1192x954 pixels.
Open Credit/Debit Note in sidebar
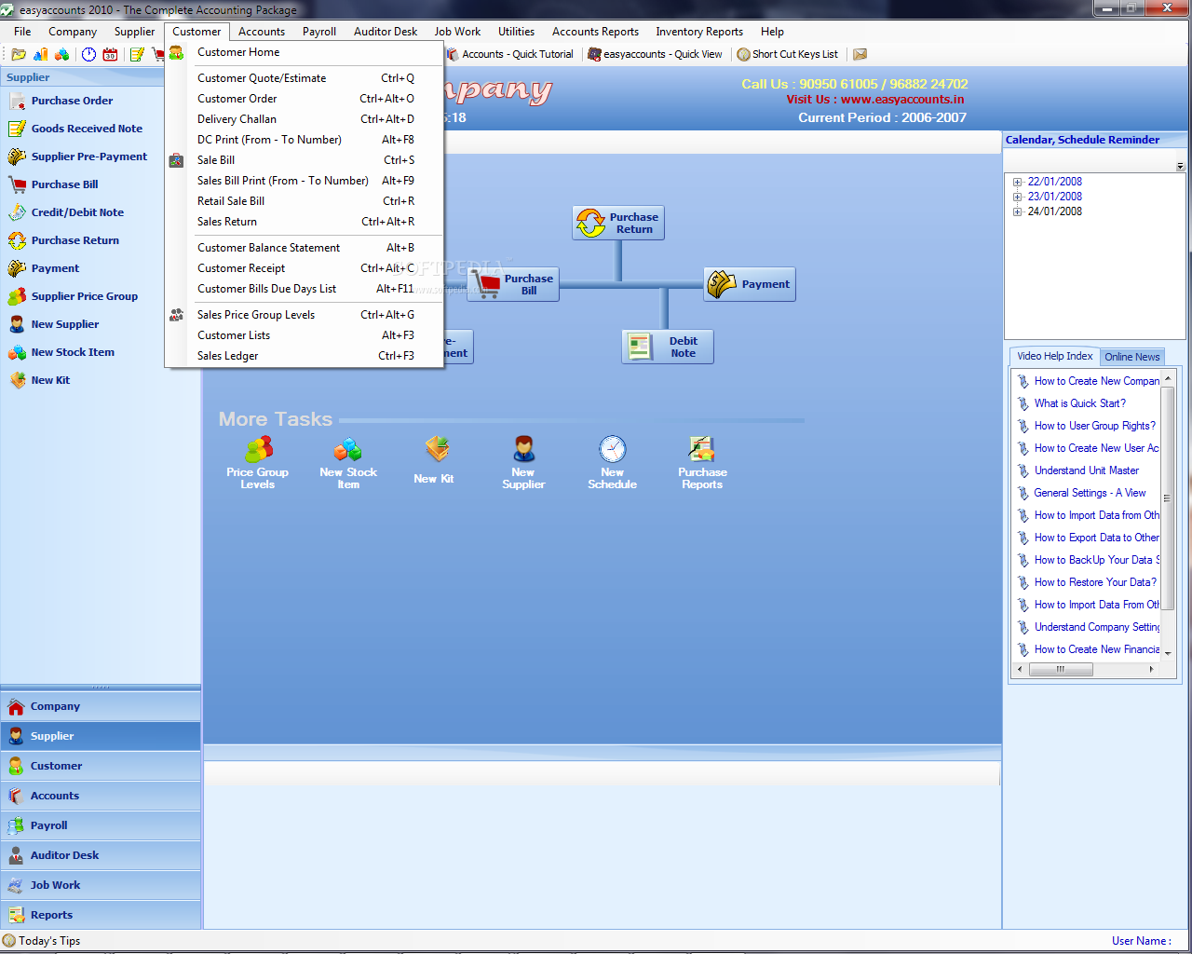point(77,212)
